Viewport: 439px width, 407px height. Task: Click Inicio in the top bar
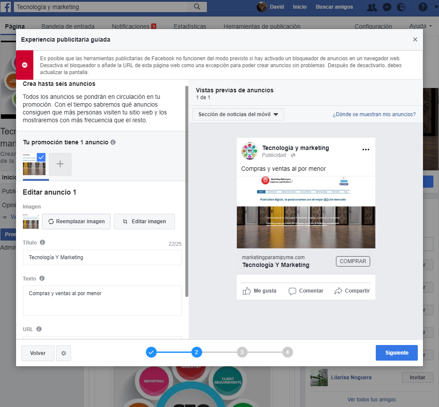pos(300,7)
